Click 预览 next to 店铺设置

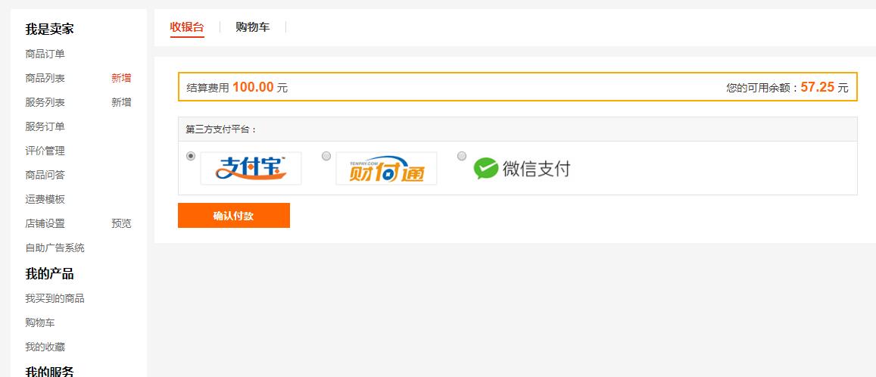point(121,223)
